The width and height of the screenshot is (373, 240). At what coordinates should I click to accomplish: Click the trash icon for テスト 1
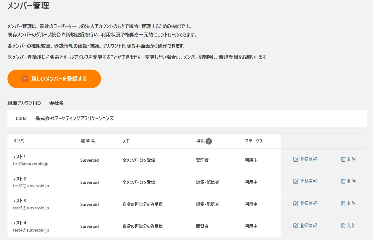coord(343,159)
